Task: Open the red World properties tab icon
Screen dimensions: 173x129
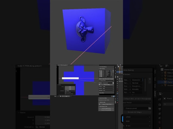Action: pos(117,89)
